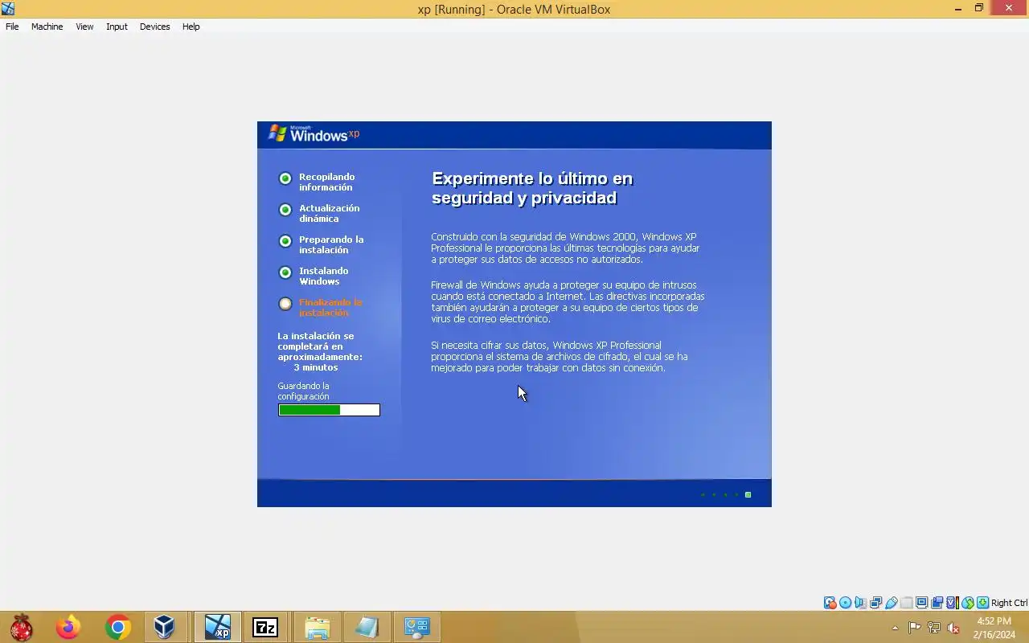Click the paragraph starting 'Construido con la seguridad'
Screen dimensions: 1029x643
click(x=565, y=248)
